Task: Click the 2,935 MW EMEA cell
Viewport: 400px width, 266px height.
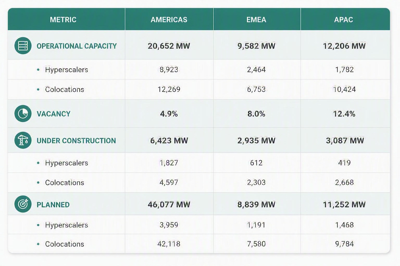Action: [257, 141]
